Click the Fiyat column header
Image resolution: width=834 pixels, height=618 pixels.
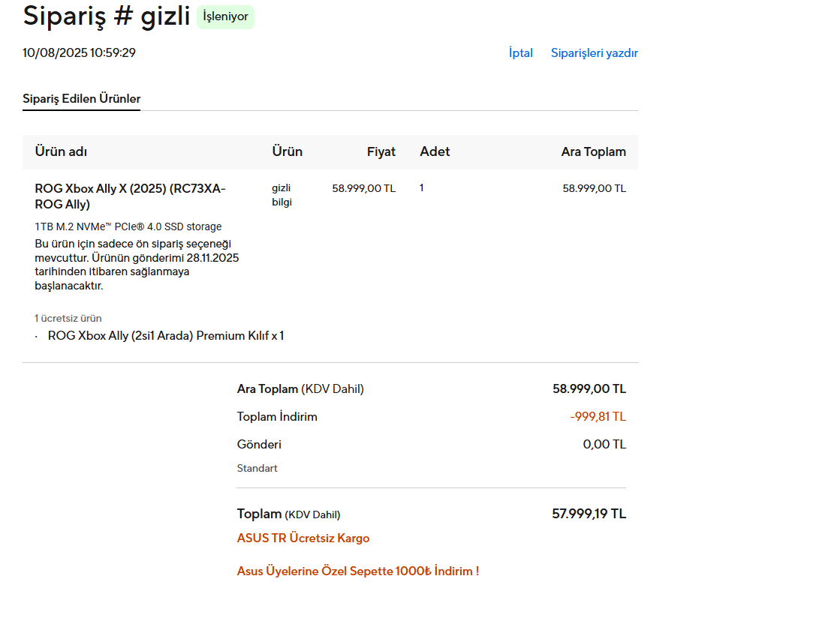[381, 151]
